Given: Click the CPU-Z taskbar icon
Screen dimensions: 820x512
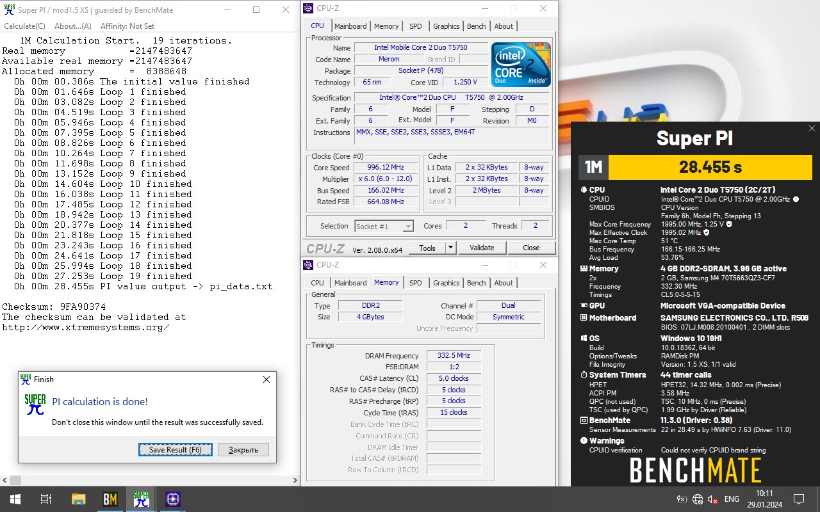Looking at the screenshot, I should (173, 499).
